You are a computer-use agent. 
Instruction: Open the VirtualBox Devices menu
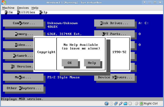pyautogui.click(x=23, y=8)
